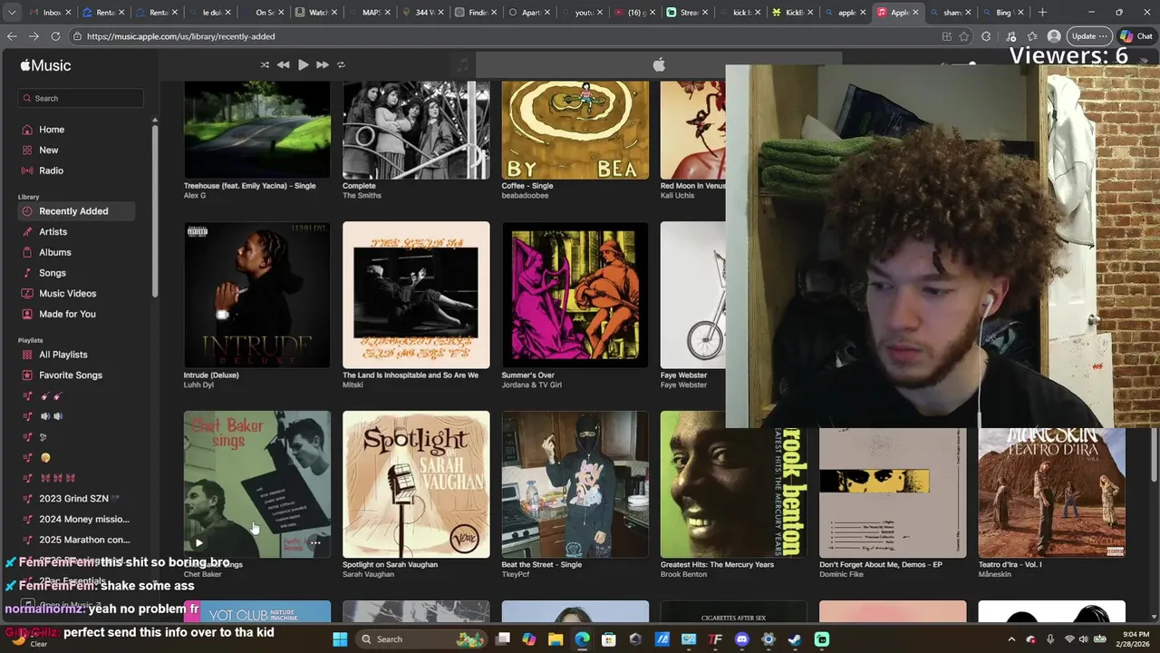
Task: Open the Coffee - Single cover
Action: pyautogui.click(x=575, y=130)
